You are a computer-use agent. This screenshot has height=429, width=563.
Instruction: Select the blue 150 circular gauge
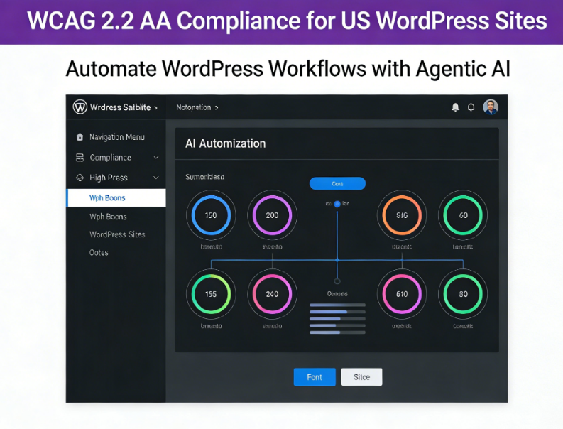211,215
